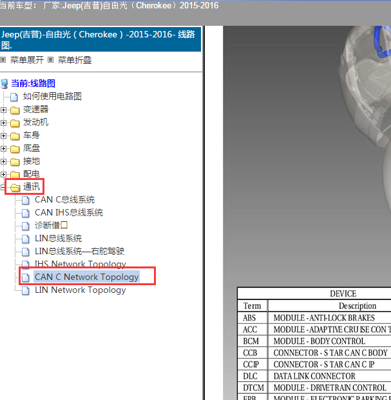Click the computer icon beside 当前:线路图
This screenshot has height=400, width=391.
coord(5,84)
